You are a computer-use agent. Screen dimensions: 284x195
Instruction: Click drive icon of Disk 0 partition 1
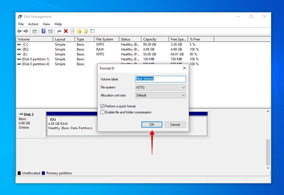click(19, 59)
